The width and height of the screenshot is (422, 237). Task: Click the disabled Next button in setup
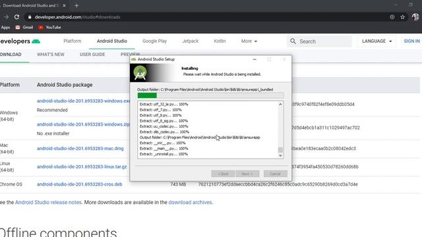(247, 174)
